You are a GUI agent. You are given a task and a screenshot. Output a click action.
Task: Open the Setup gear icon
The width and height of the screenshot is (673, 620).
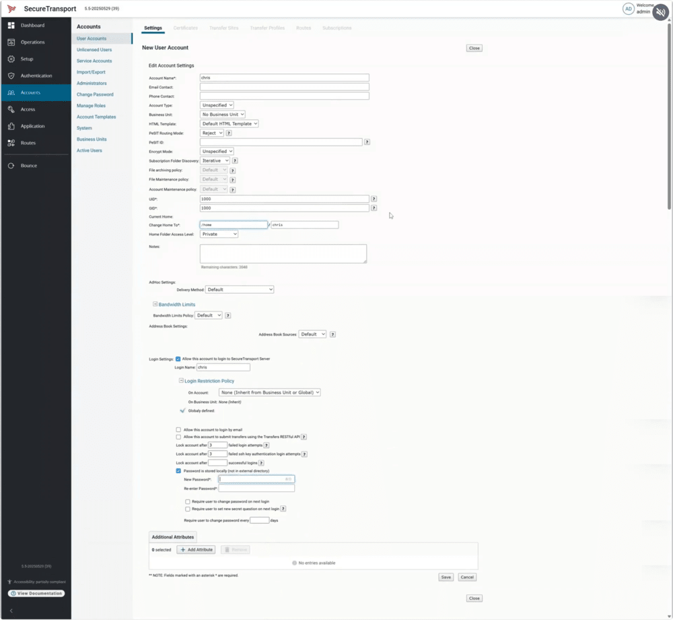pos(11,59)
